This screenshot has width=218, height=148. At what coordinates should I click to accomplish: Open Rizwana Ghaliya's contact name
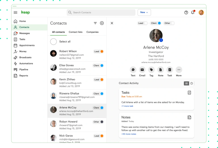pos(69,93)
